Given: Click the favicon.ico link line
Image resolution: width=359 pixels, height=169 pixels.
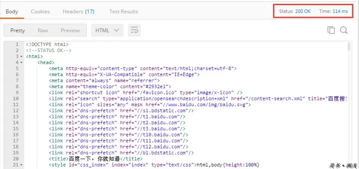Looking at the screenshot, I should (146, 92).
